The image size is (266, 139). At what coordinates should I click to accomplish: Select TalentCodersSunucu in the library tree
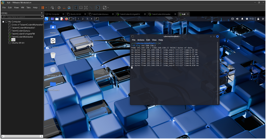(21, 31)
